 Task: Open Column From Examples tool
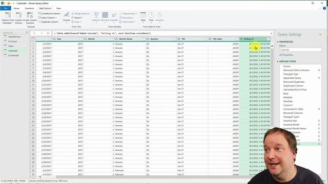[8, 17]
